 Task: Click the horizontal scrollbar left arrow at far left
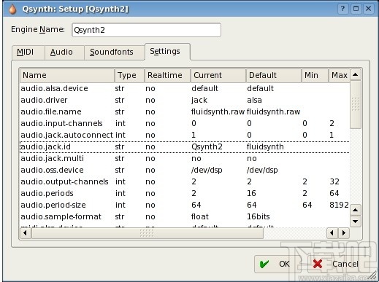[x=25, y=233]
